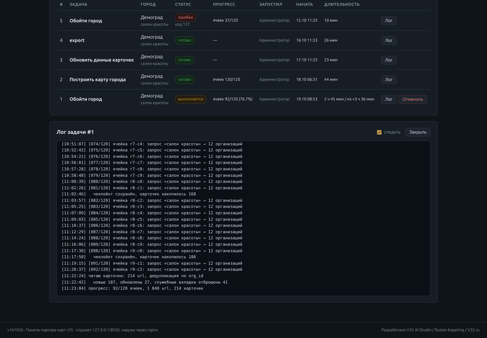Select the «готово» badge in export row
This screenshot has width=487, height=338.
[185, 41]
